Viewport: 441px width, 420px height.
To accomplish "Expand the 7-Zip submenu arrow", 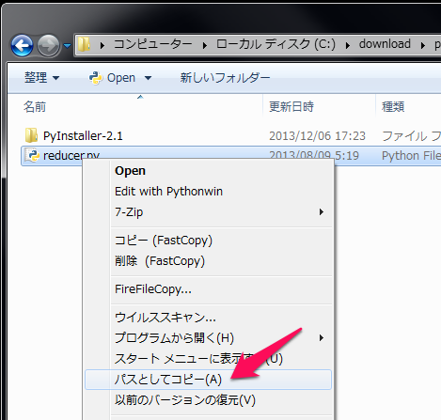I will coord(321,212).
